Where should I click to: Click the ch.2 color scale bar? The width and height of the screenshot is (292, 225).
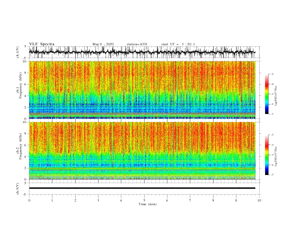267,155
